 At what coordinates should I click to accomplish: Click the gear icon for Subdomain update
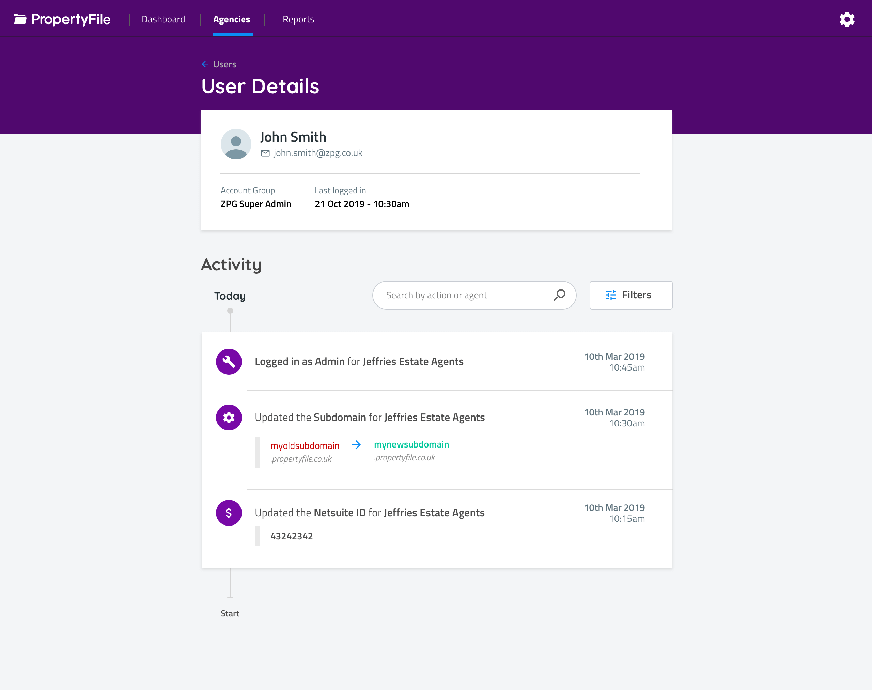[x=229, y=417]
